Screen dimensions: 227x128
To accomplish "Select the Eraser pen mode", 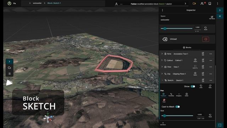I will coord(187,95).
